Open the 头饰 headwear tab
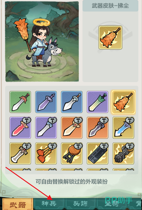The height and width of the screenshot is (210, 142). pos(81,204)
